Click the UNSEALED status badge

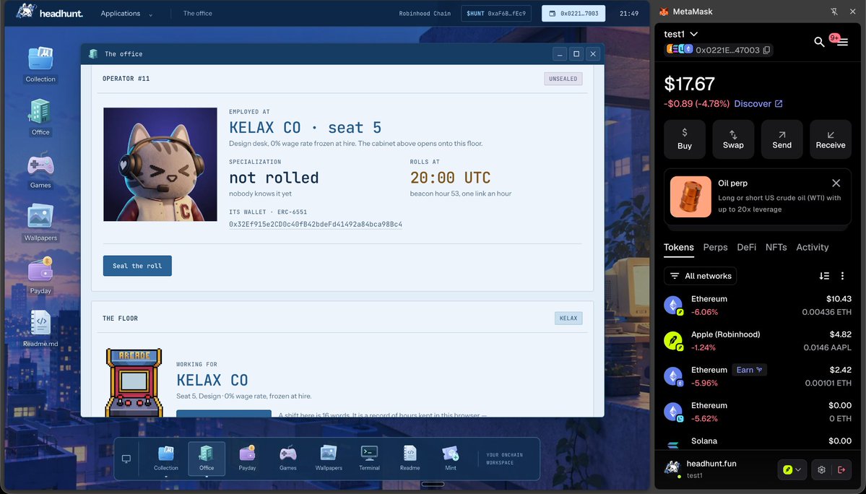point(563,79)
